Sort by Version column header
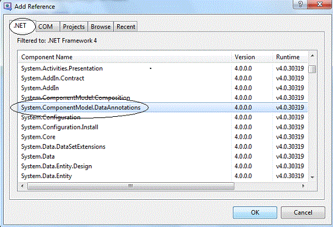 (x=252, y=57)
